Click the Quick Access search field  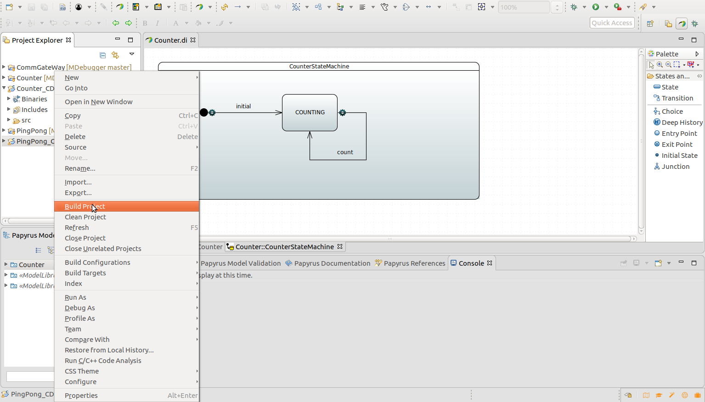[x=612, y=23]
